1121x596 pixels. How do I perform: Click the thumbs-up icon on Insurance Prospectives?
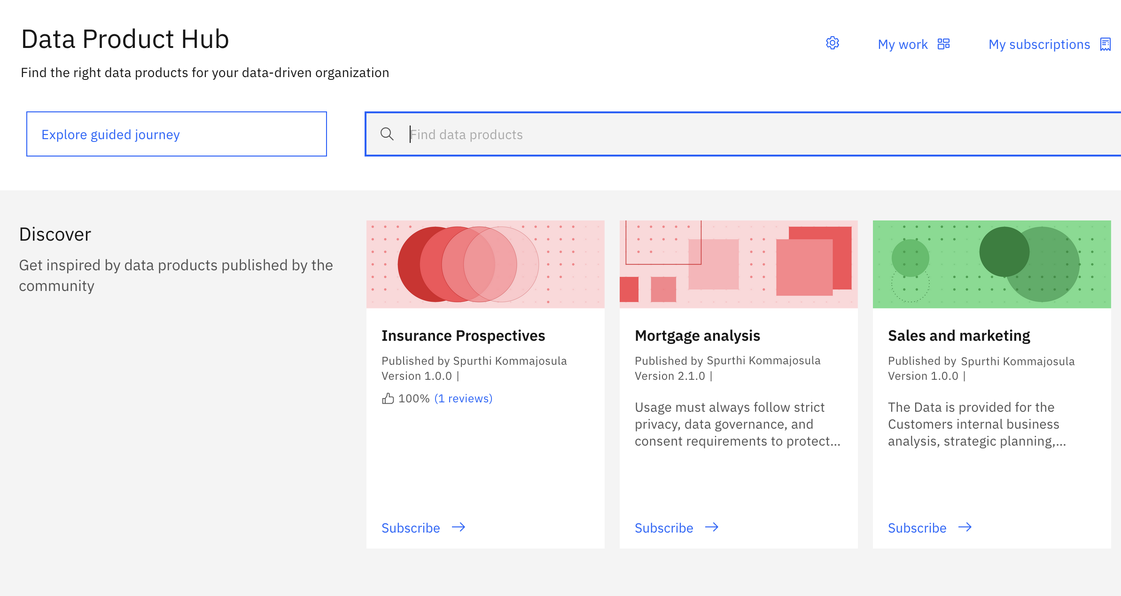(388, 398)
